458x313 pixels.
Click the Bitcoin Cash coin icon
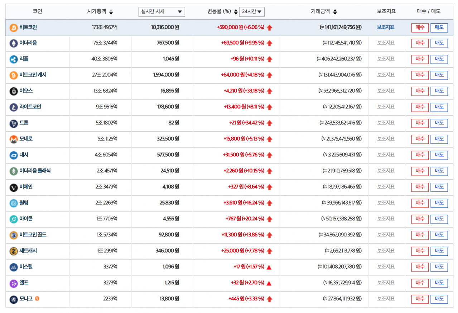click(14, 75)
